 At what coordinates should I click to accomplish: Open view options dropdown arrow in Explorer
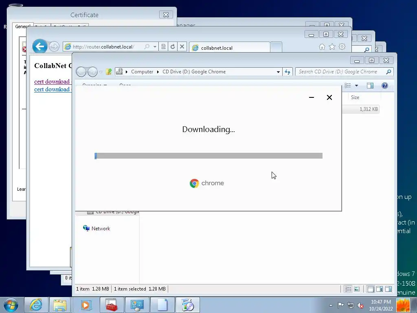pos(356,86)
